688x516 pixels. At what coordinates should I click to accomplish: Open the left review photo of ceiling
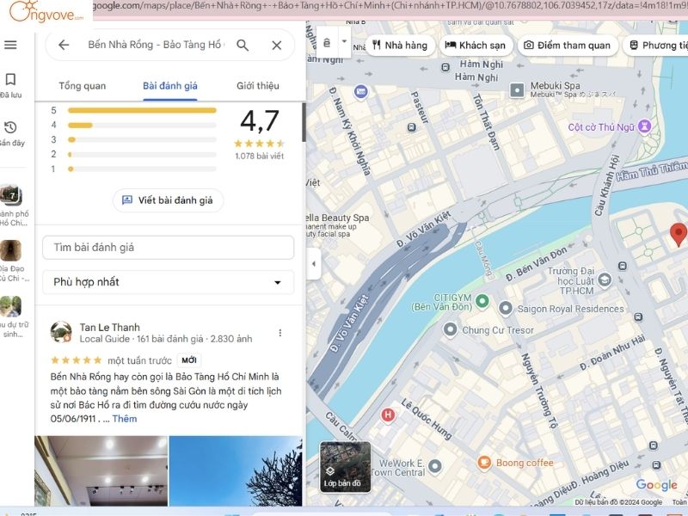101,470
